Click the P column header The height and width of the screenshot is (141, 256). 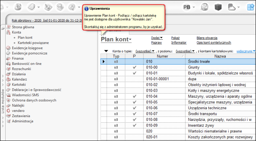pos(134,56)
